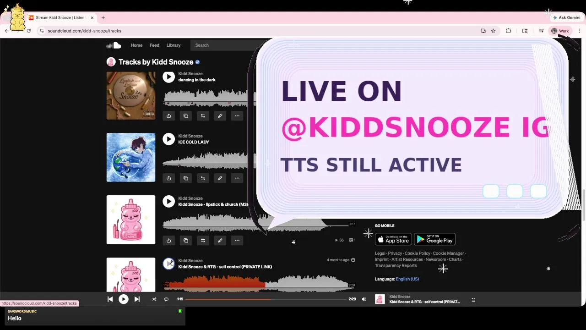Open More menu for dancing in the dark
586x330 pixels.
pos(237,116)
